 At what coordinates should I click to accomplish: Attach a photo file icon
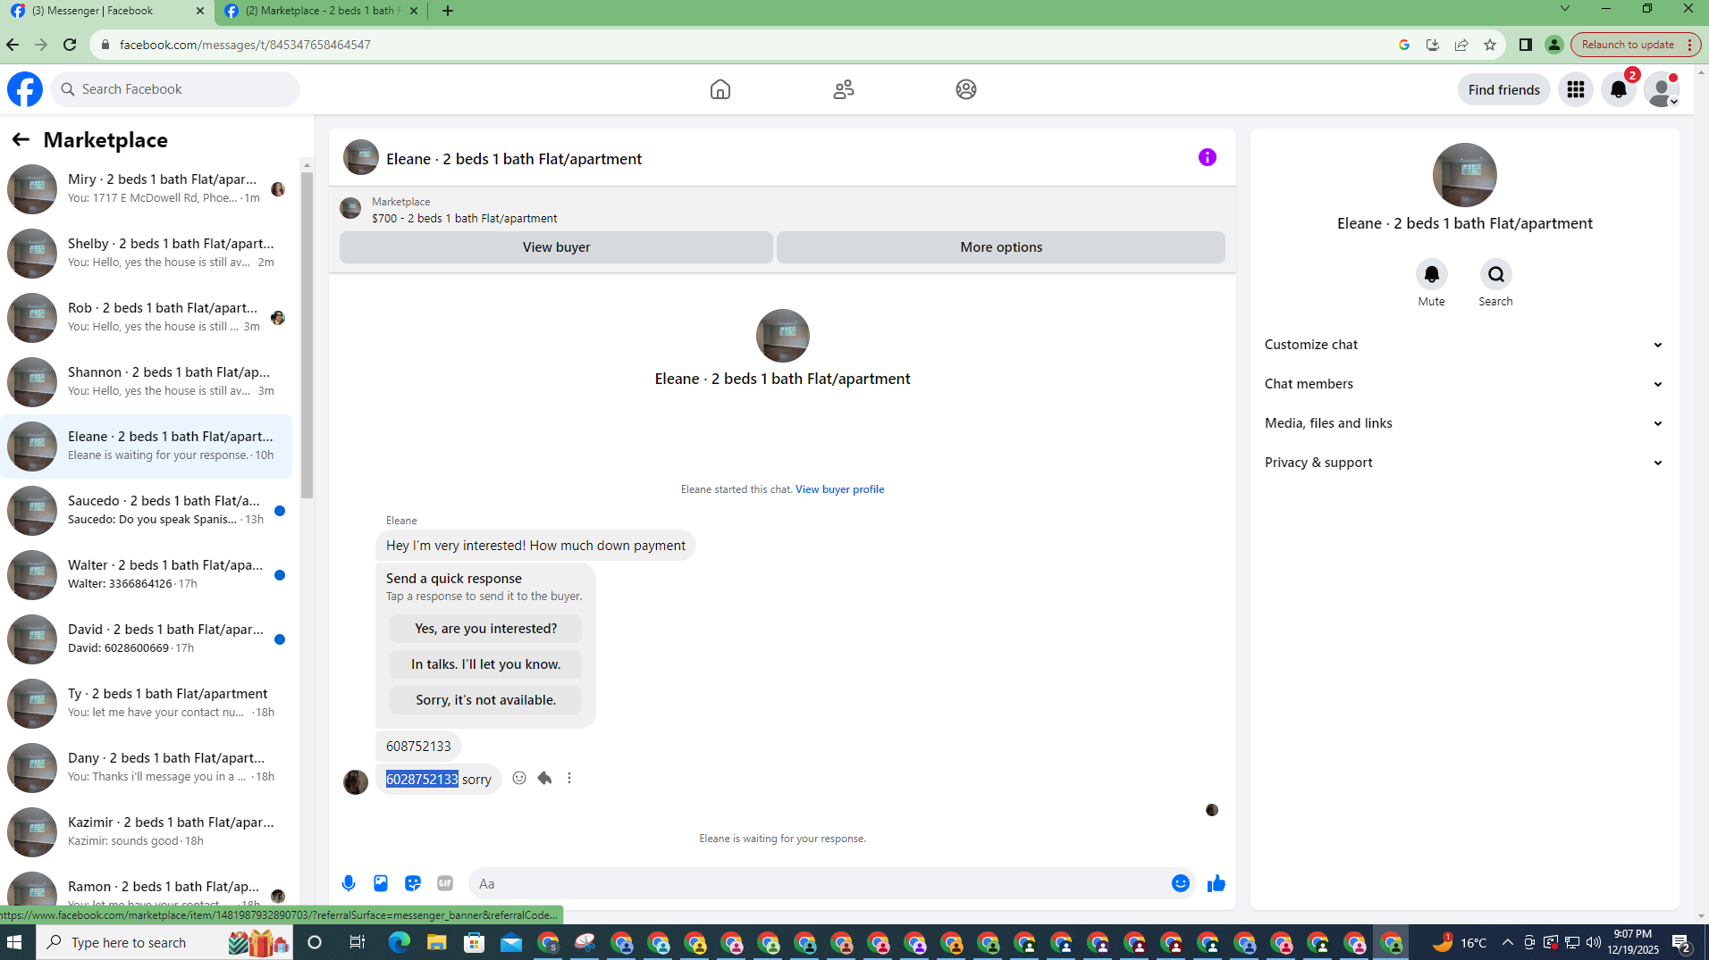pyautogui.click(x=381, y=883)
